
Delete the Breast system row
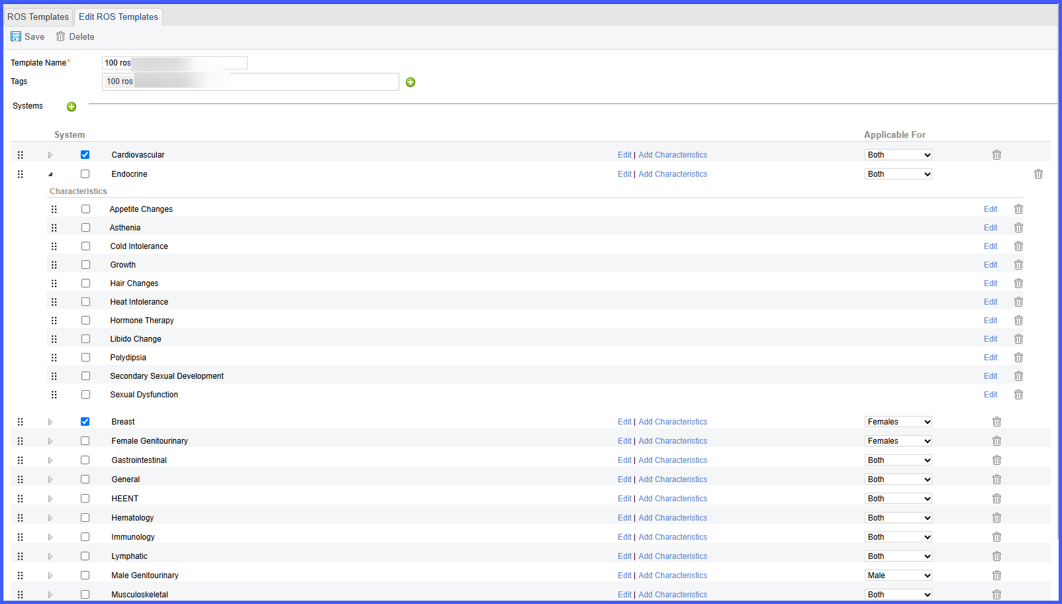pyautogui.click(x=996, y=422)
